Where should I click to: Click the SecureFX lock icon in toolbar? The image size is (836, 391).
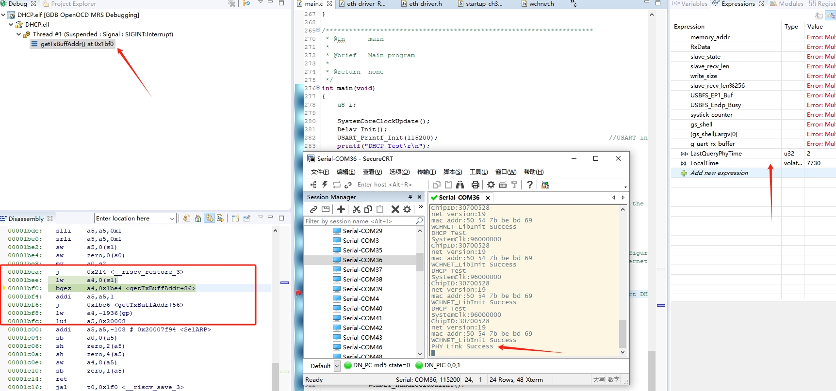pos(545,185)
